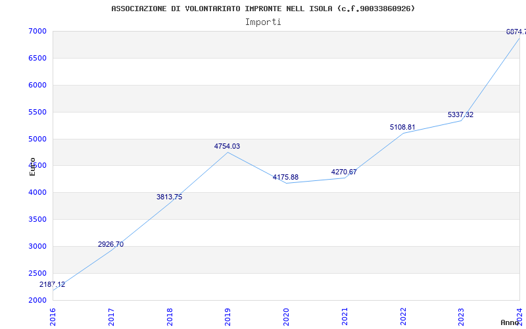Click the x-axis year 2019
Viewport: 526px width, 329px height.
click(228, 316)
